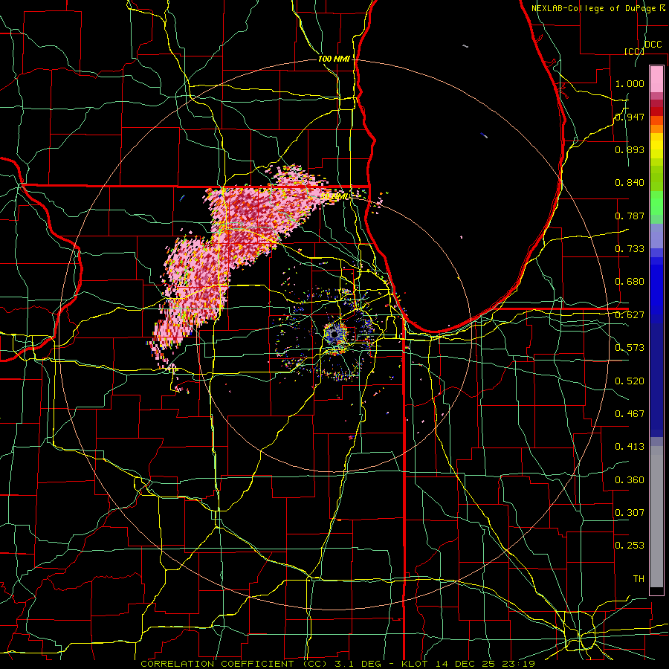Click the 50 NMI range ring label
This screenshot has height=669, width=669.
[335, 197]
